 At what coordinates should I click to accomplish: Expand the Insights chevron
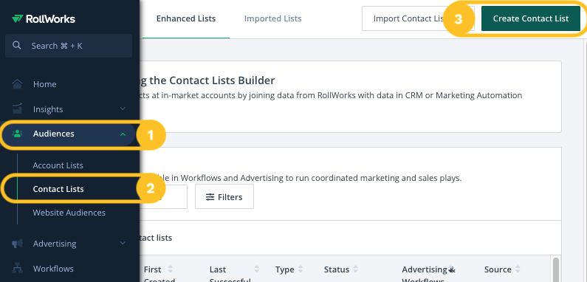(x=123, y=109)
